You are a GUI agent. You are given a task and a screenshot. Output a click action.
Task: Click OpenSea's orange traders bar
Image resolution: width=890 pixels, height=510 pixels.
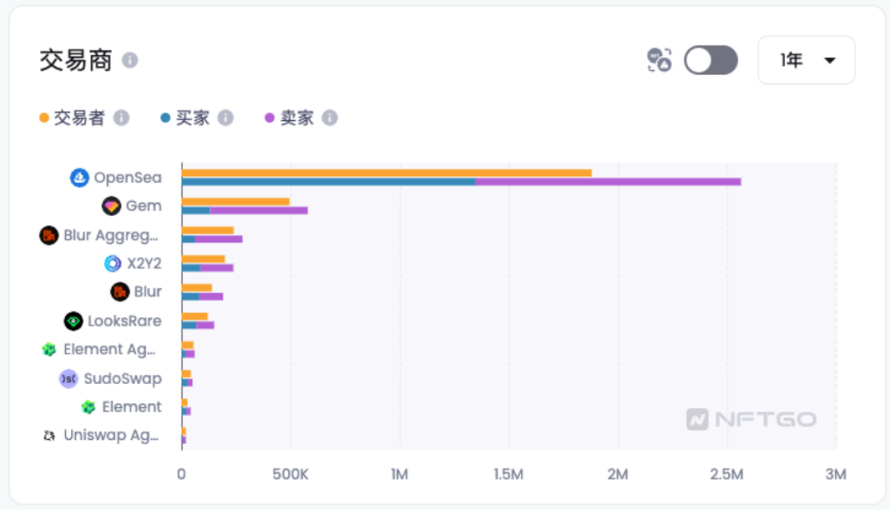click(x=386, y=173)
